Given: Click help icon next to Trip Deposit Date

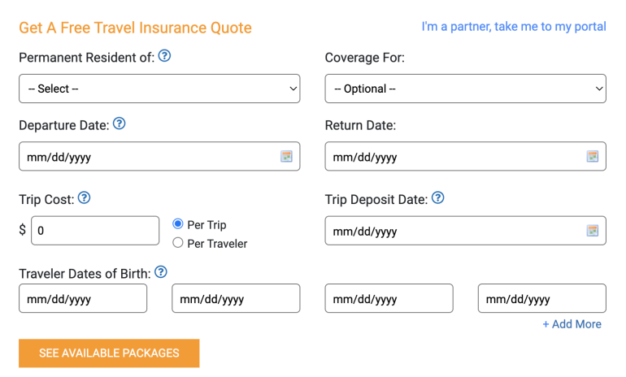Looking at the screenshot, I should click(x=438, y=197).
